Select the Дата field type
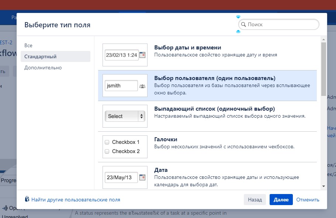Viewport: 336px width, 218px height. point(207,176)
